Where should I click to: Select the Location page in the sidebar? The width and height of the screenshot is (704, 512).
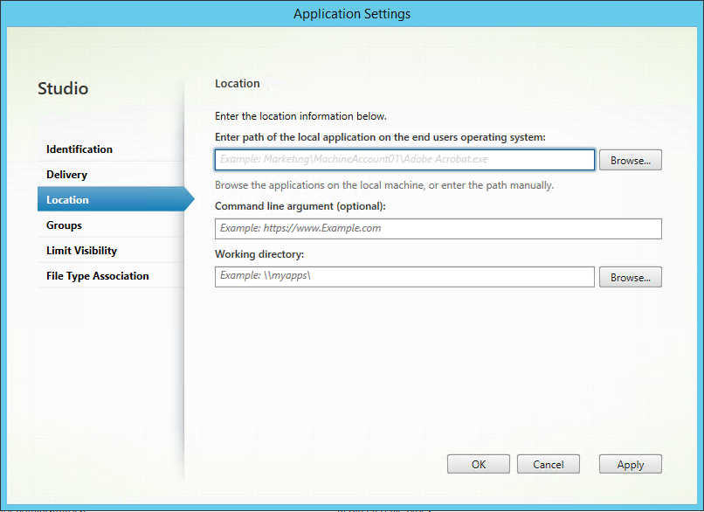click(x=67, y=199)
